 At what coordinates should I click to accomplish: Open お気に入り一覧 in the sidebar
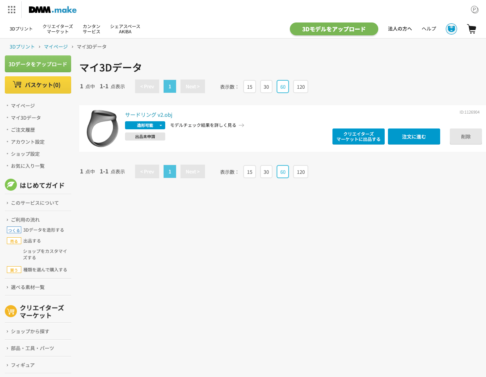click(x=28, y=166)
